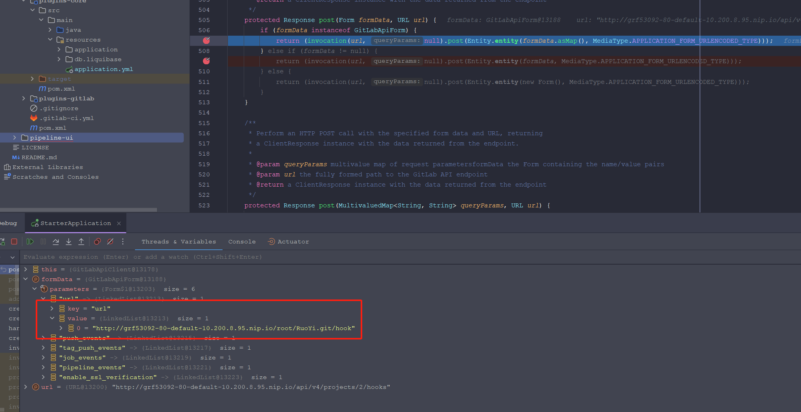Expand the plugins-gitlab module
Viewport: 801px width, 412px height.
click(x=24, y=98)
